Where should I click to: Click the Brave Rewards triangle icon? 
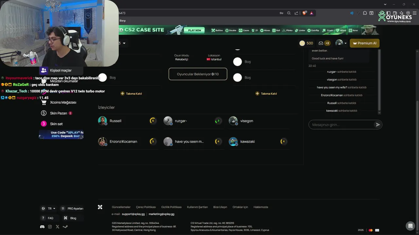click(x=311, y=13)
